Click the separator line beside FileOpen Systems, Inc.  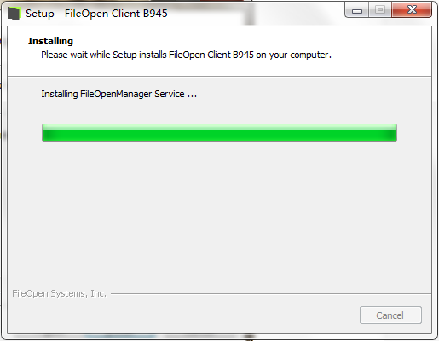point(271,294)
